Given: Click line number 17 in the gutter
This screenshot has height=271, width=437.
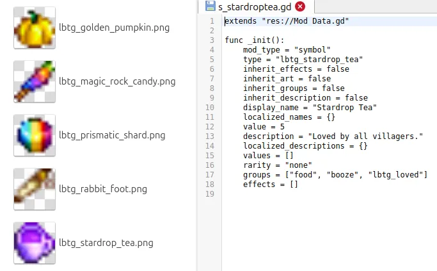Looking at the screenshot, I should click(x=210, y=175).
